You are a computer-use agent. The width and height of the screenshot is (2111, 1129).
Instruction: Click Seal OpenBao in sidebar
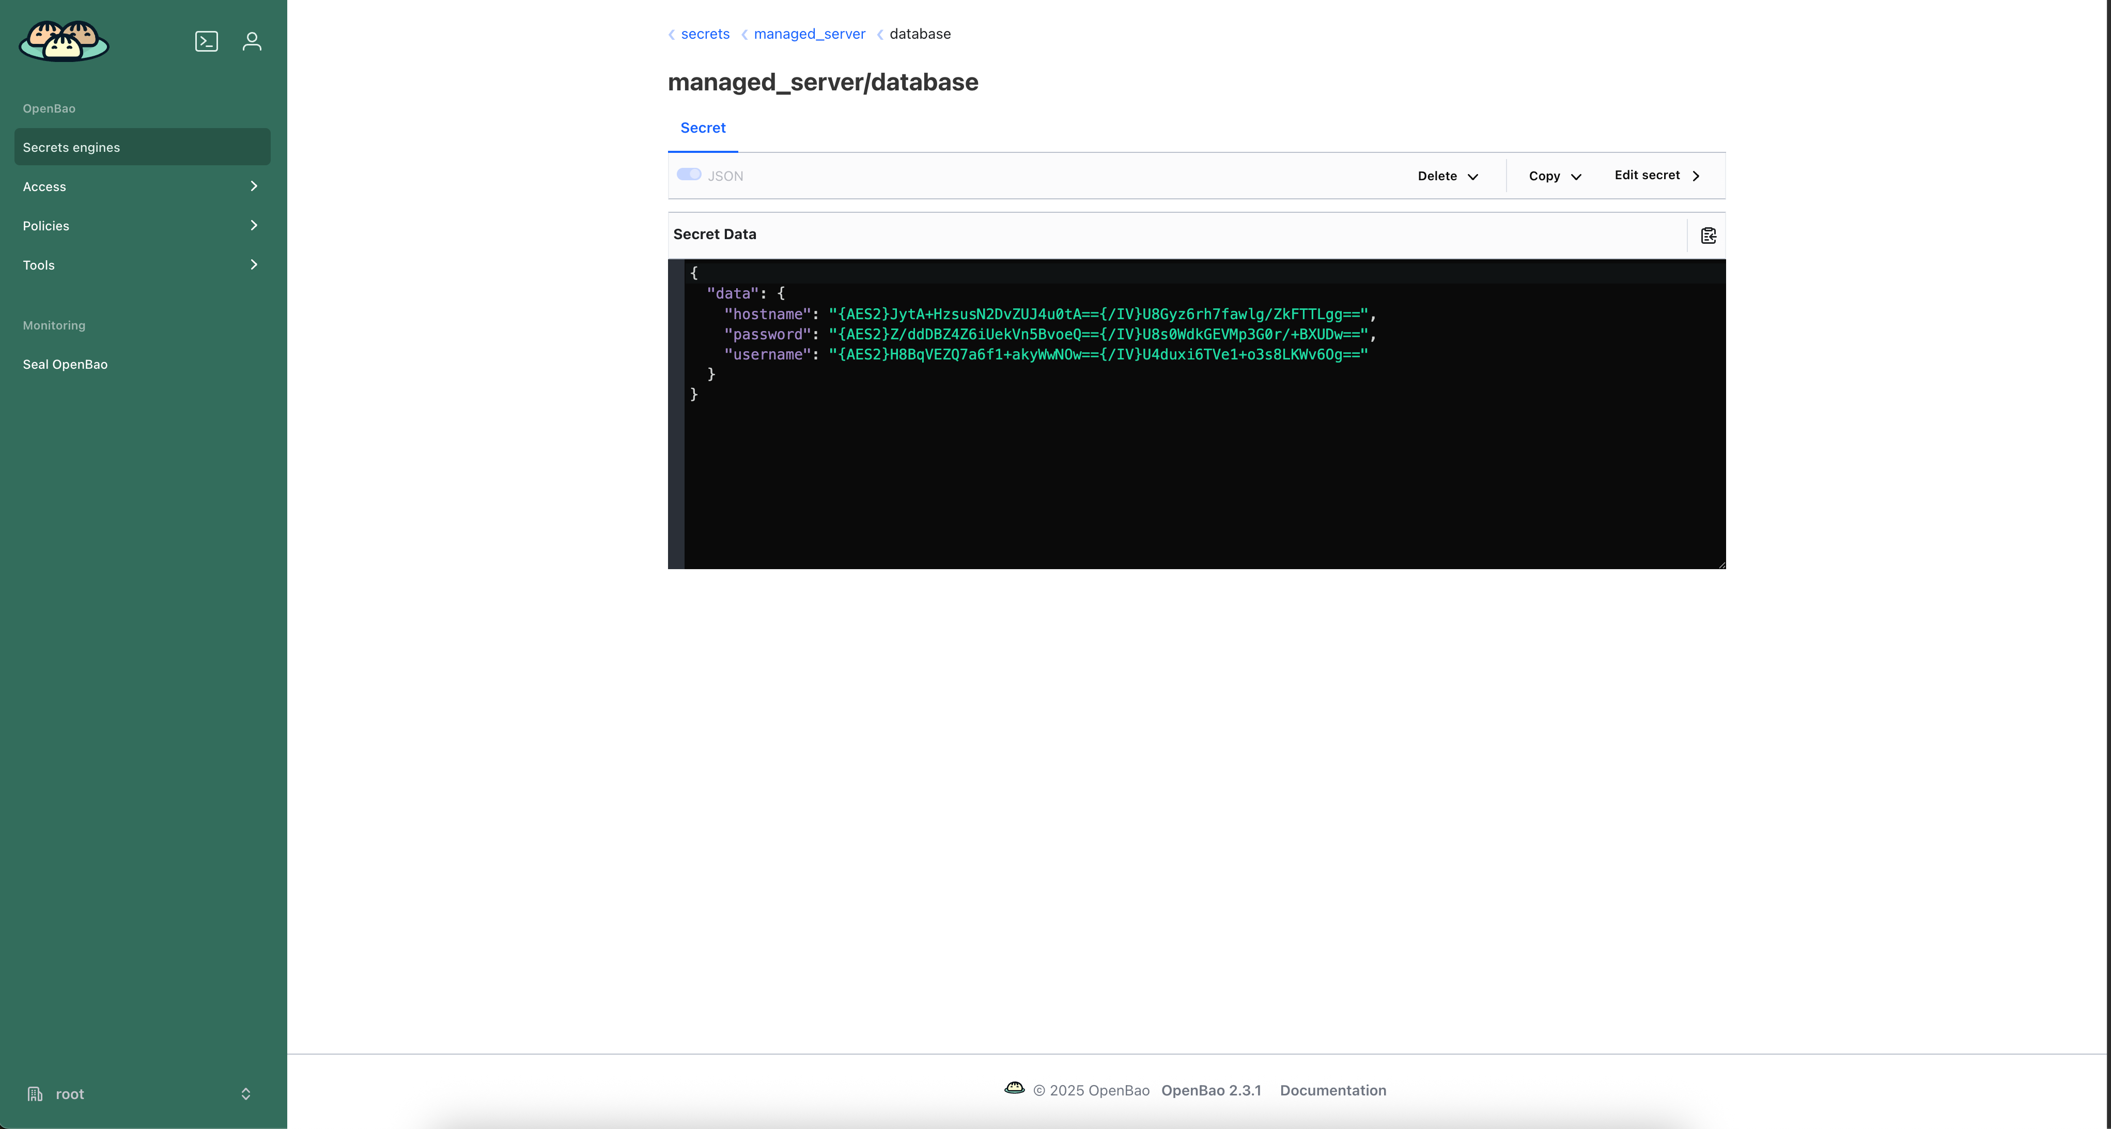[x=65, y=365]
